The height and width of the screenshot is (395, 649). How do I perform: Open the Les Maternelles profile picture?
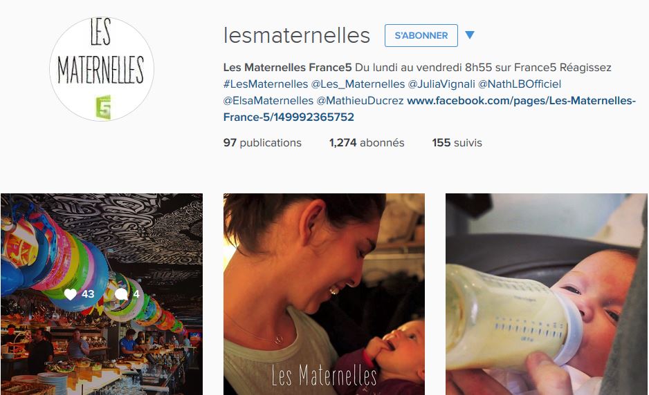(102, 69)
